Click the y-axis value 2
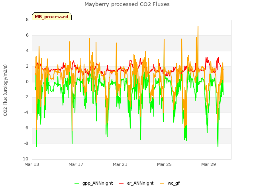 point(27,66)
